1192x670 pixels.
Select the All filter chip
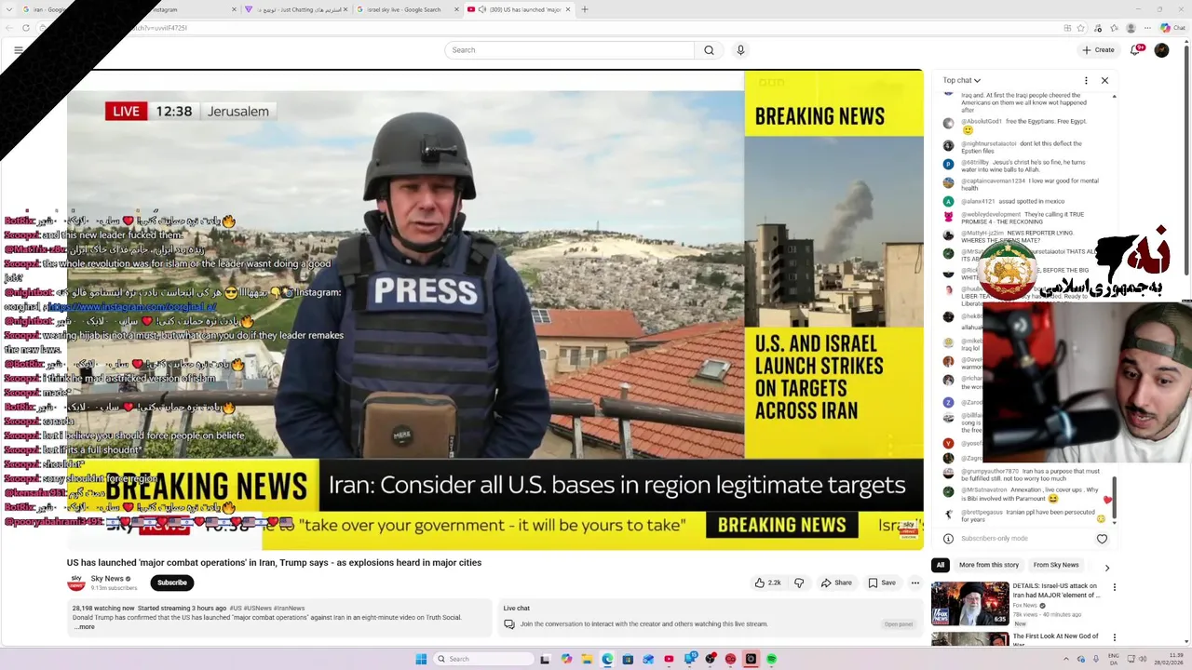pyautogui.click(x=941, y=565)
